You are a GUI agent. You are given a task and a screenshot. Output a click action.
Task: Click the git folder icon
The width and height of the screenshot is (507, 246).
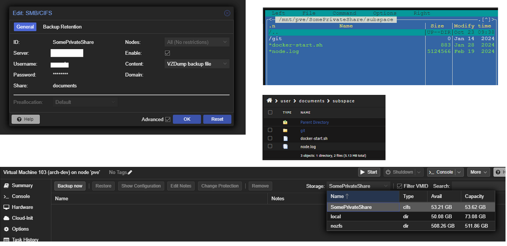click(285, 130)
